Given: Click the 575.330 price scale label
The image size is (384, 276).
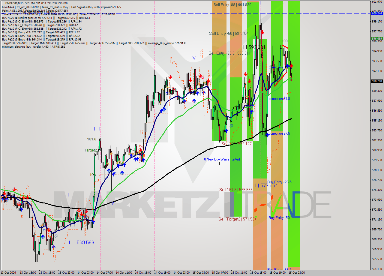Looking at the screenshot, I should (x=377, y=190).
